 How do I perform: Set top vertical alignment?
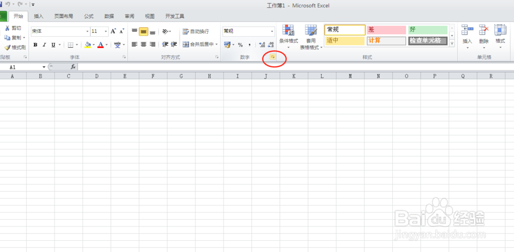tap(134, 31)
